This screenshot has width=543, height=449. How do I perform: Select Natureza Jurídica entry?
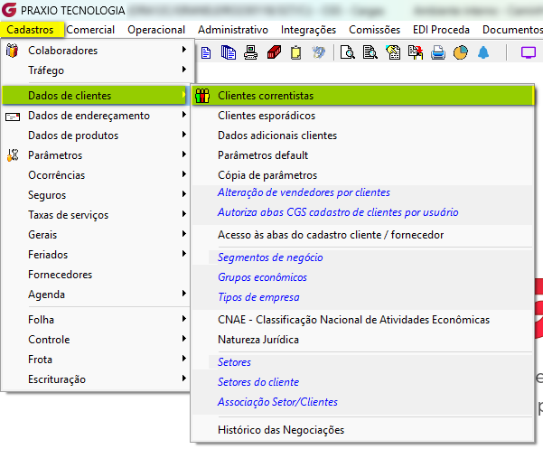tap(362, 340)
